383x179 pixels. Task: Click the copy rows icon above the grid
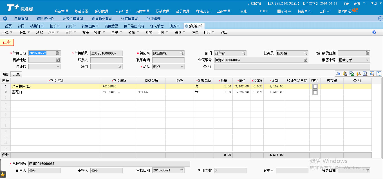[x=338, y=74]
